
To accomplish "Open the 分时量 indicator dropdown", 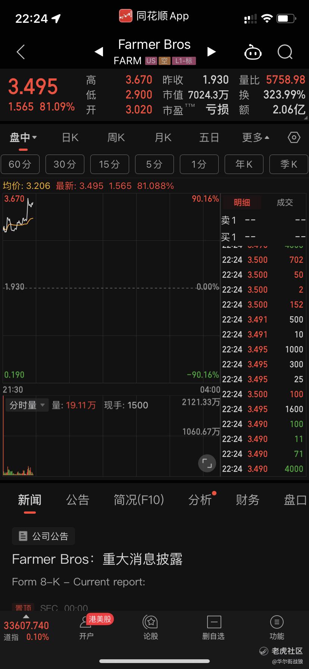I will pyautogui.click(x=27, y=405).
